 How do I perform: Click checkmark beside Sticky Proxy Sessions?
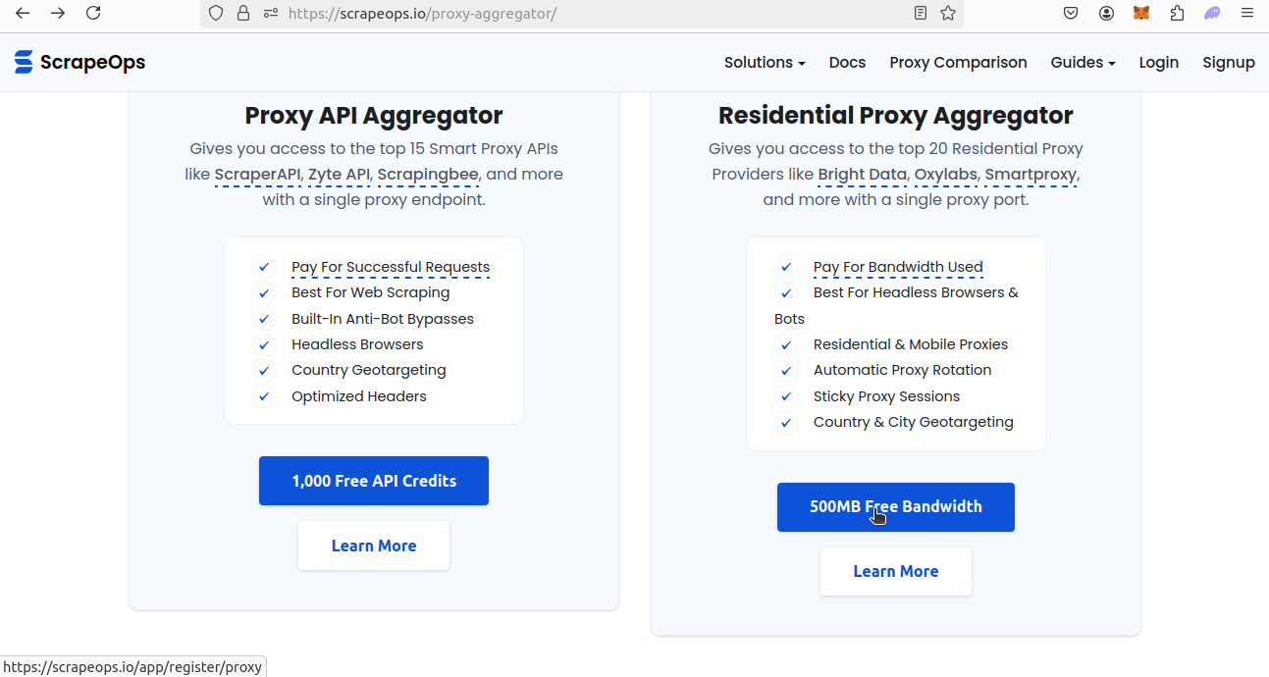tap(786, 396)
